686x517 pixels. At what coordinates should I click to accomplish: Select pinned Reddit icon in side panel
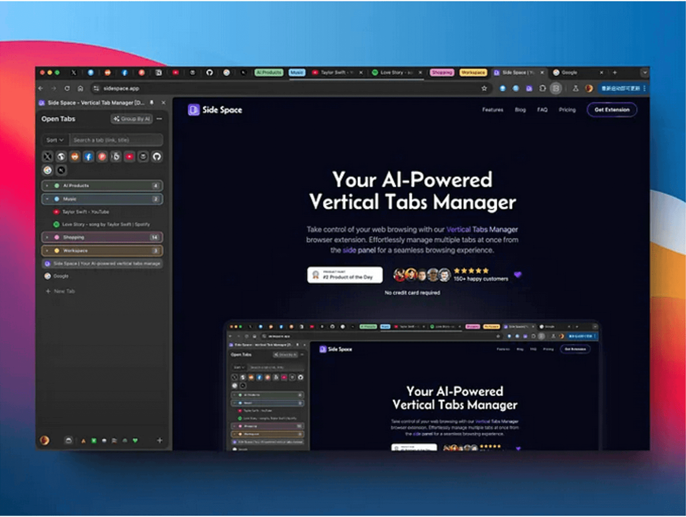pyautogui.click(x=75, y=157)
